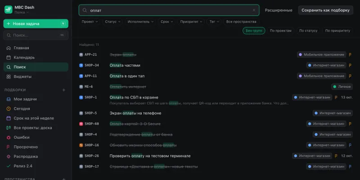Click Мобильное приложение tag on APP-21 row
This screenshot has height=180, width=360.
322,54
